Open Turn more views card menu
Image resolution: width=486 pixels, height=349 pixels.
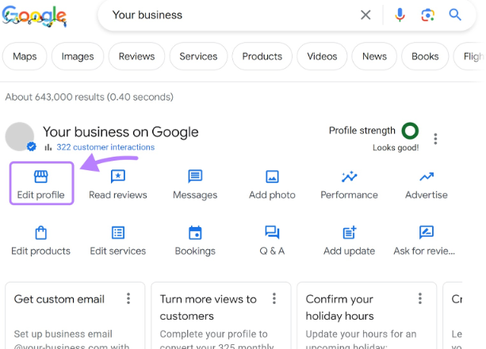[274, 298]
